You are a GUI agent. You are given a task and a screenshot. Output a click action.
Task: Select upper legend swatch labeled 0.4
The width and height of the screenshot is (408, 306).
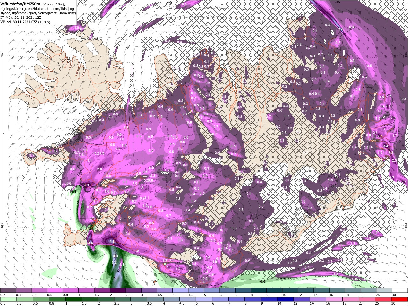tap(39, 290)
